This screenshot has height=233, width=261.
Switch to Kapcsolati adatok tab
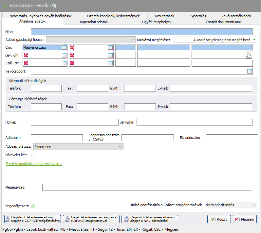click(94, 22)
